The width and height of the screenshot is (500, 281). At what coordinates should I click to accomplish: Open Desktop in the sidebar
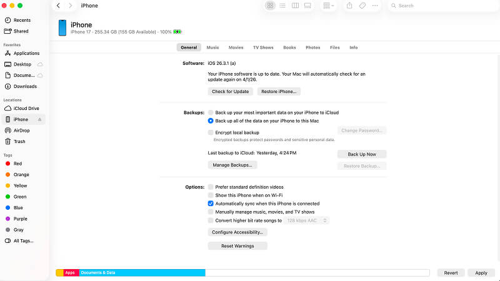(x=22, y=64)
